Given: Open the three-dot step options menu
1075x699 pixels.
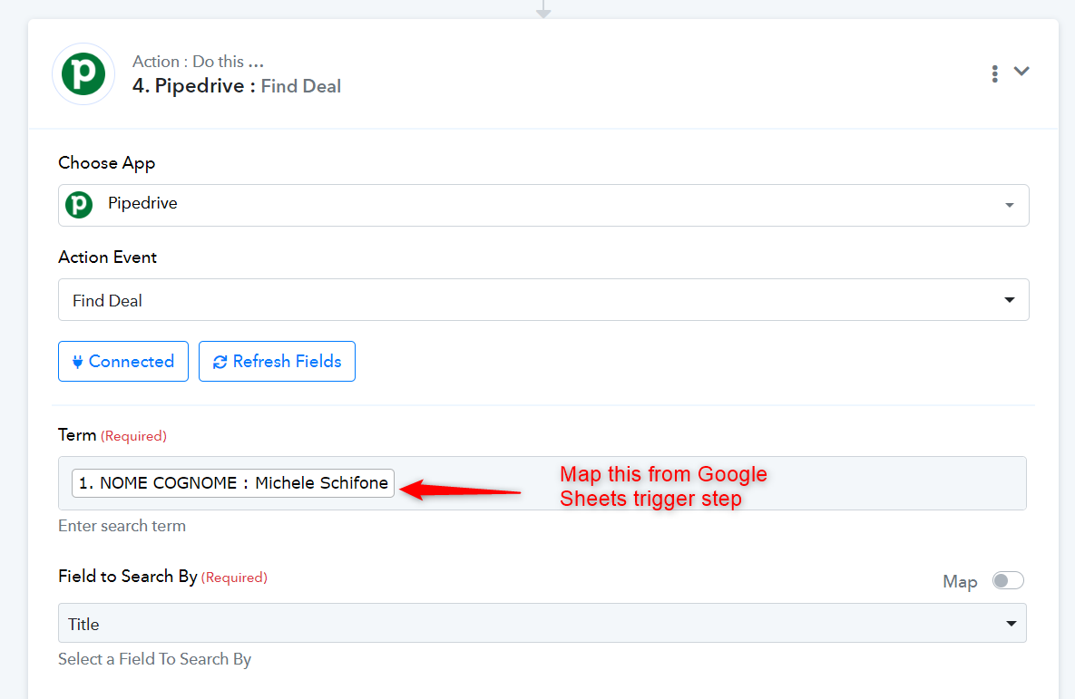Looking at the screenshot, I should tap(995, 73).
